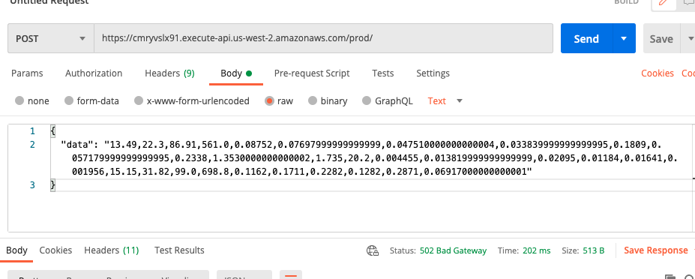Click the pencil edit icon near BUILD

click(x=664, y=2)
